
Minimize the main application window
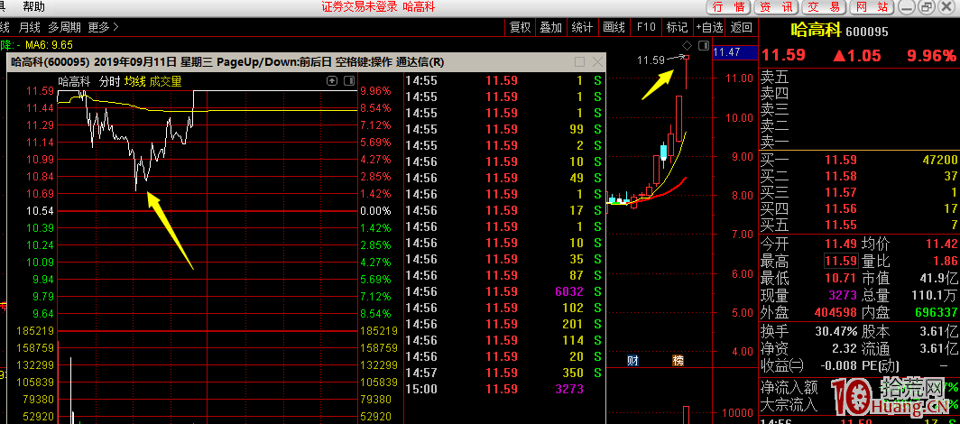[x=907, y=6]
